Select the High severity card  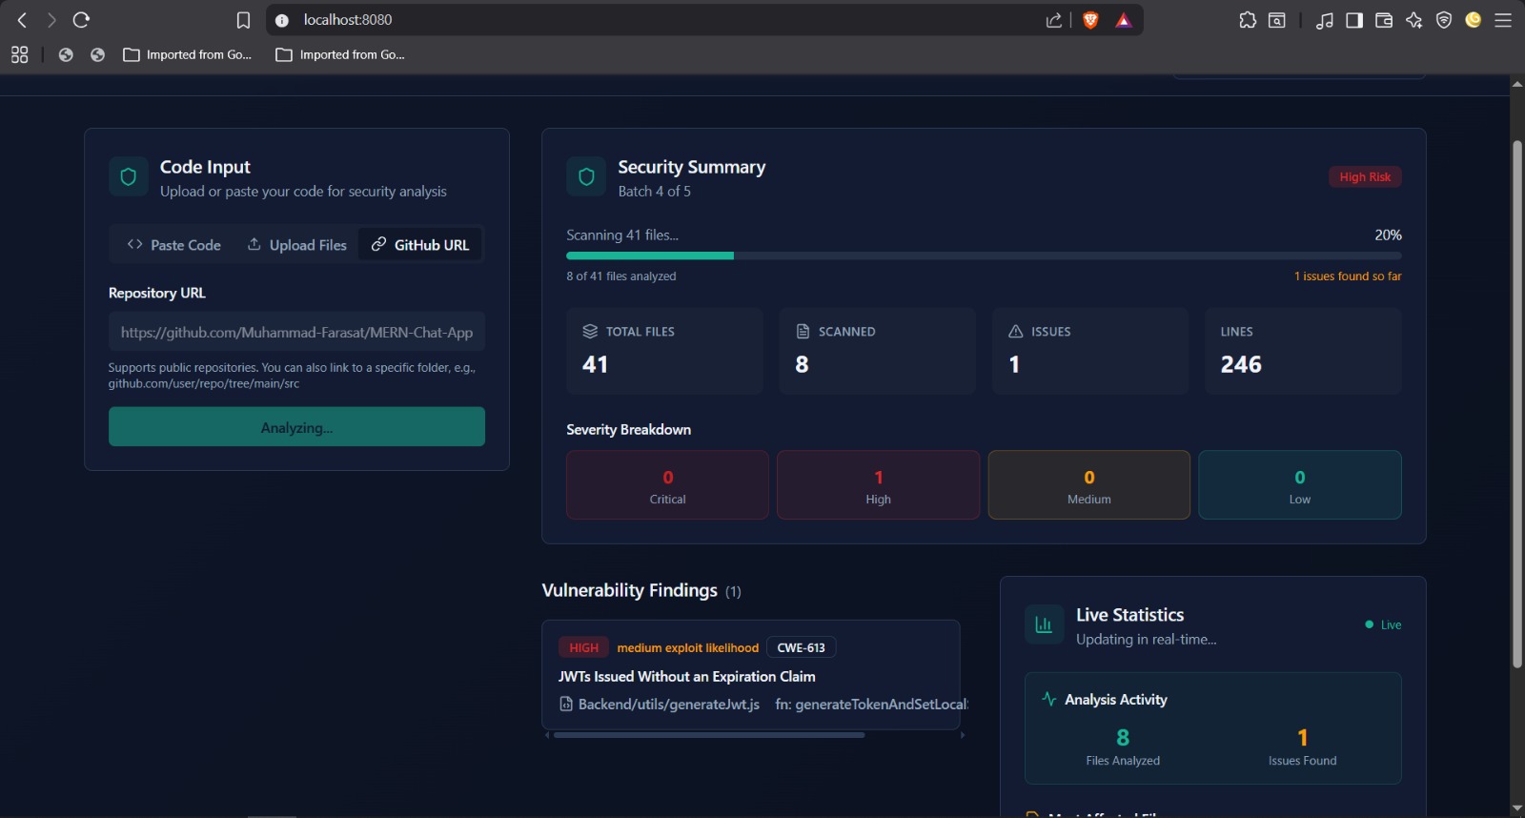(x=878, y=485)
